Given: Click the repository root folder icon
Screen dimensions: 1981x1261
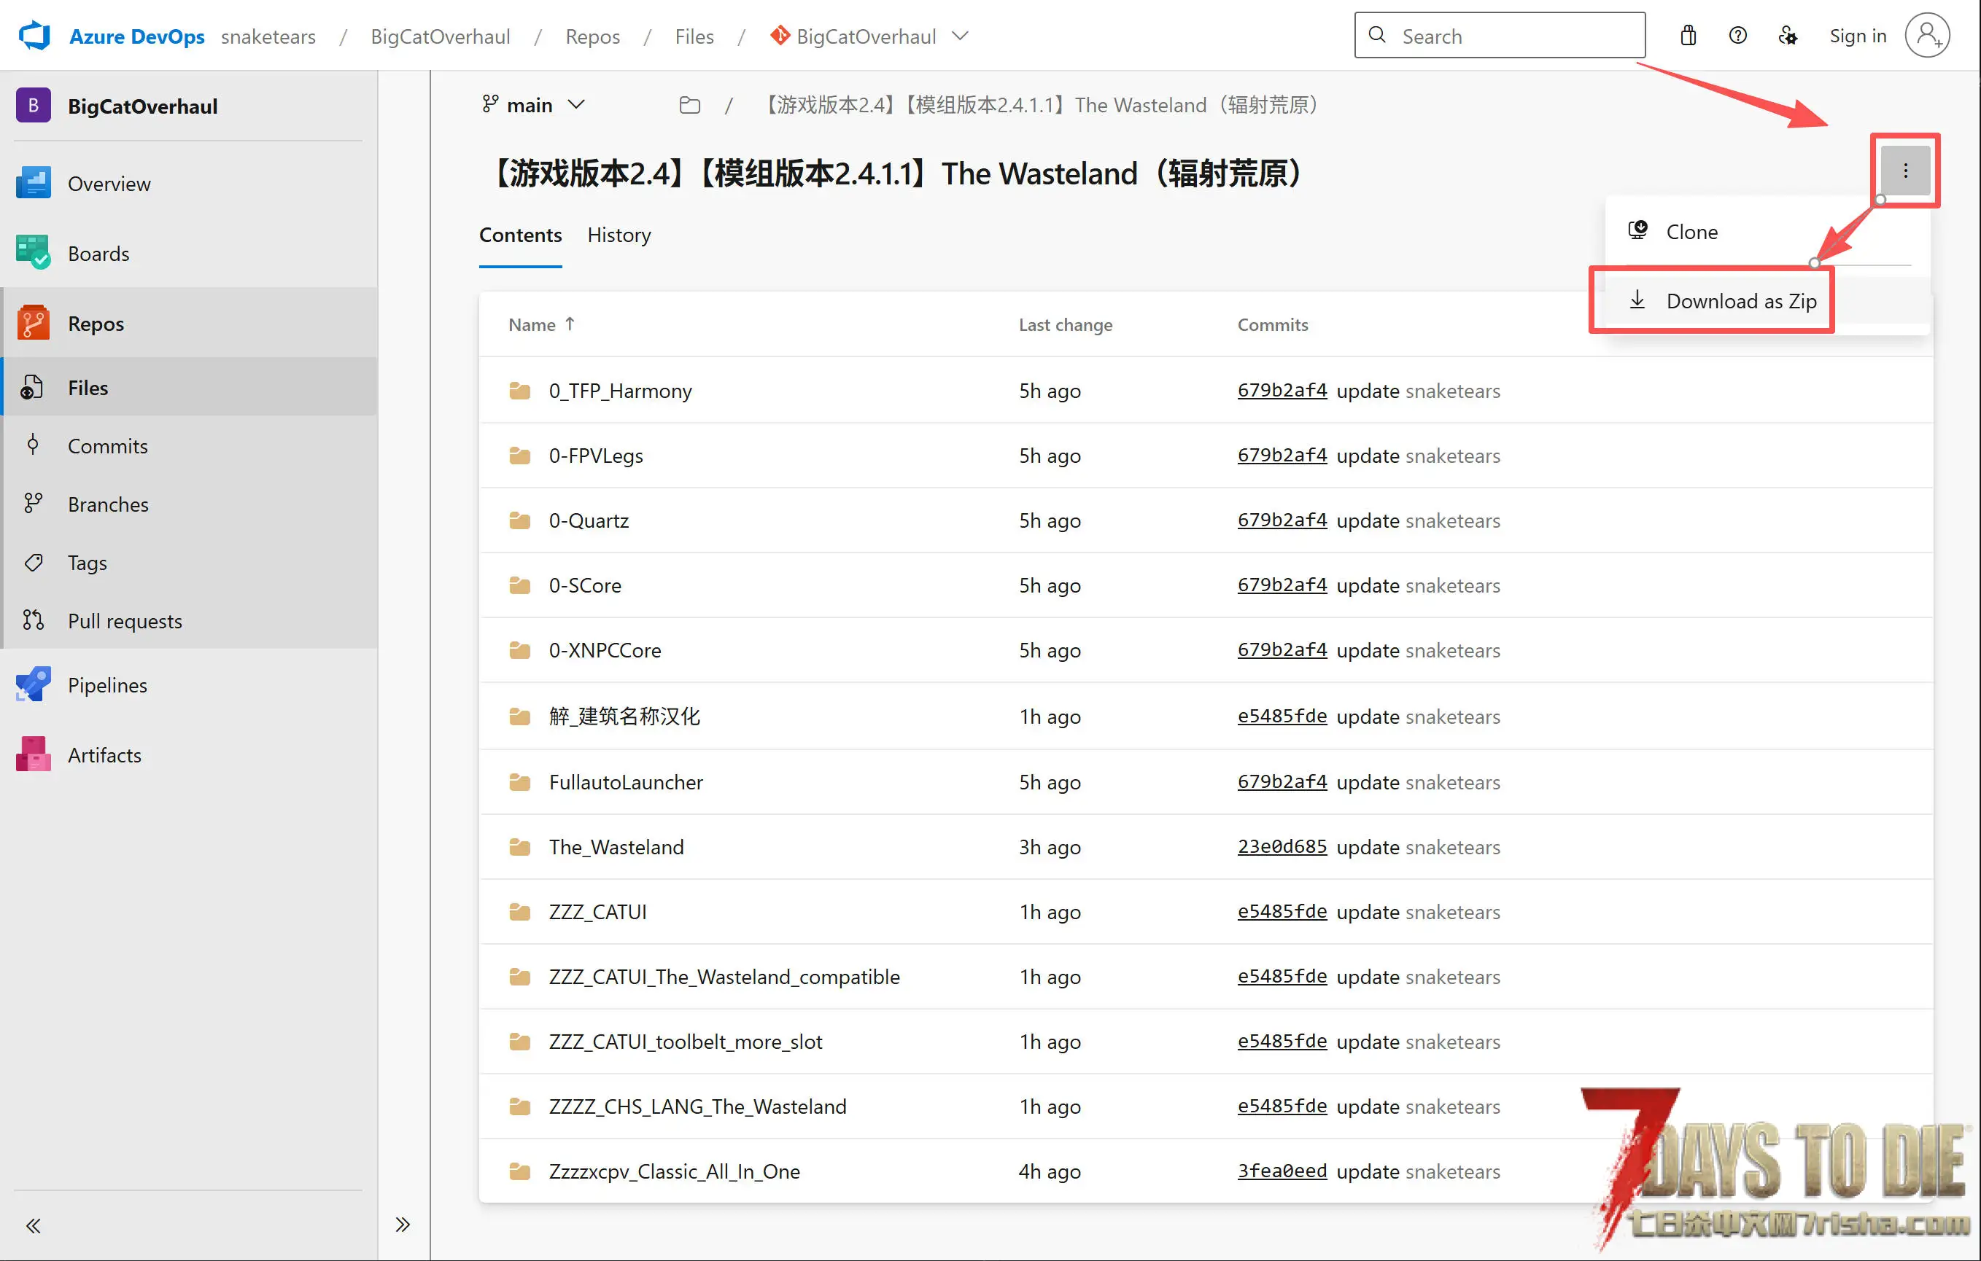Looking at the screenshot, I should (689, 105).
